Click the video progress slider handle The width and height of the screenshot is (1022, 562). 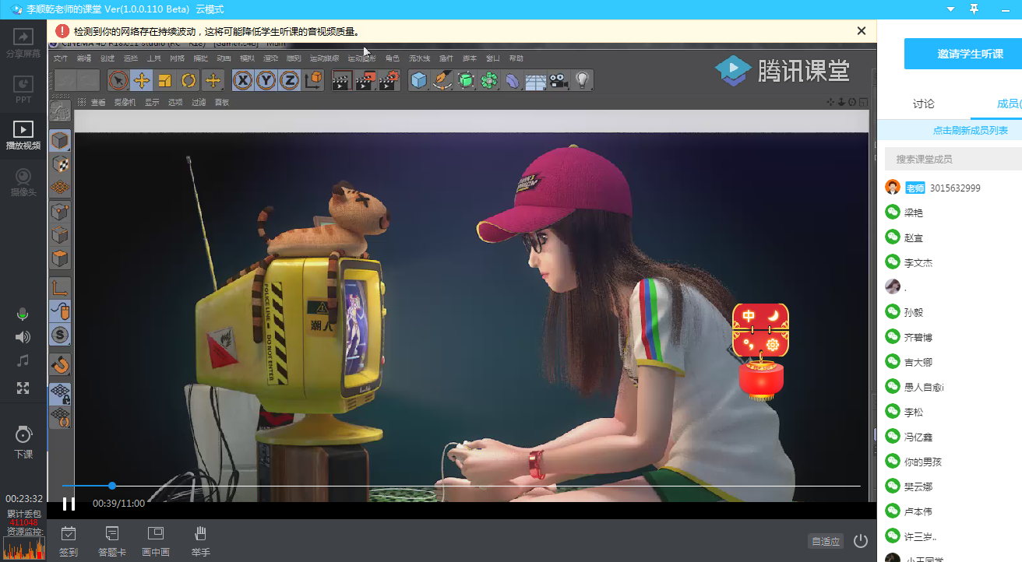click(112, 486)
